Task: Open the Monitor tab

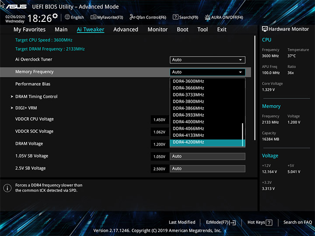Action: 157,30
